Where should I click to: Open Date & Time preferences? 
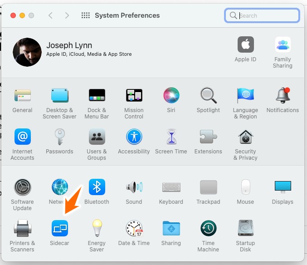coord(134,228)
